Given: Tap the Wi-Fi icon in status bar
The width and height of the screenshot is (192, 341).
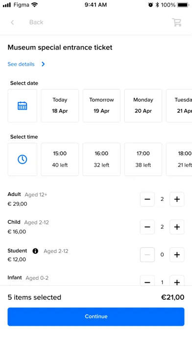Looking at the screenshot, I should click(34, 5).
